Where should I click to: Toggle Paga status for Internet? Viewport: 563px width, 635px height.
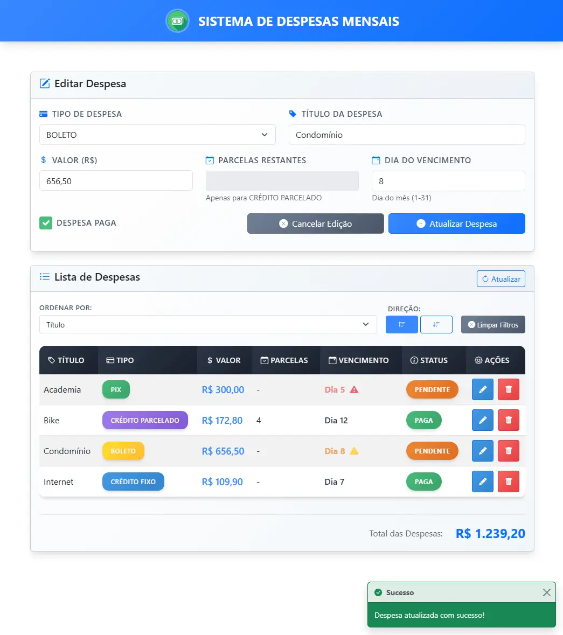click(x=423, y=482)
